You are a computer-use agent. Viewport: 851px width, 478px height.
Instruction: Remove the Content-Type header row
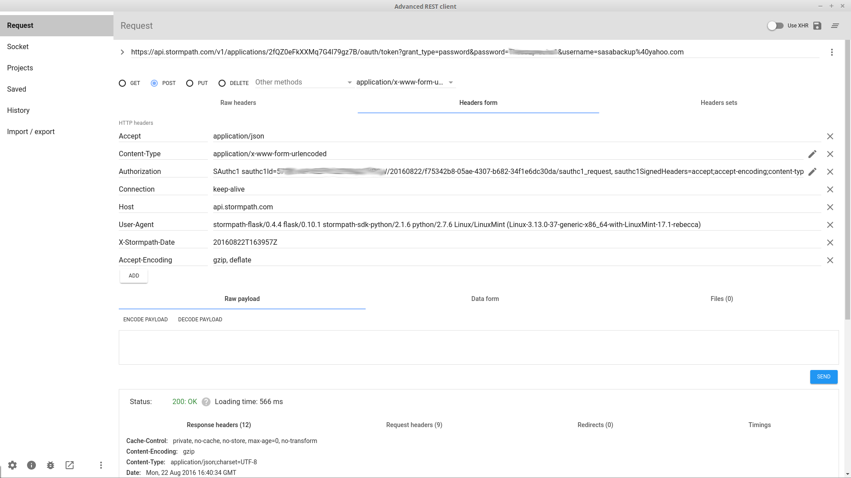[830, 154]
